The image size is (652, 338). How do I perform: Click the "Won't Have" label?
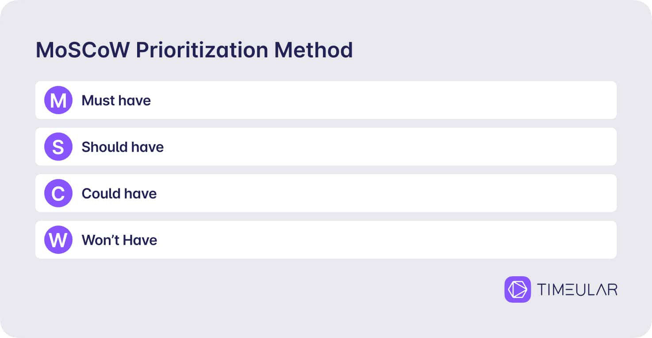pyautogui.click(x=119, y=240)
